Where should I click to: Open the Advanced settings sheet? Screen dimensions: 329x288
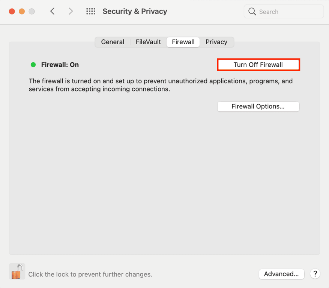[281, 274]
